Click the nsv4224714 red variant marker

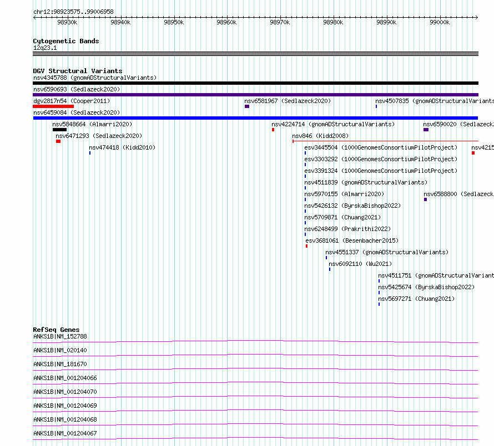point(273,130)
